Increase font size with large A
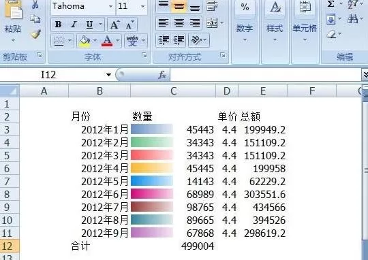 (x=114, y=25)
